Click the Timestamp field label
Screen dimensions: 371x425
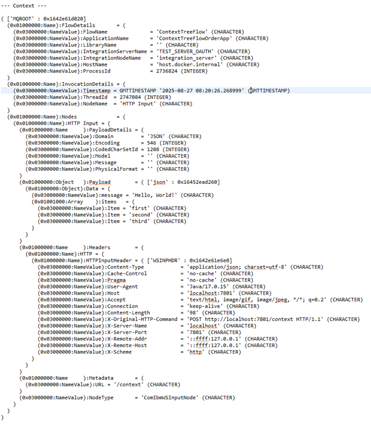point(97,90)
